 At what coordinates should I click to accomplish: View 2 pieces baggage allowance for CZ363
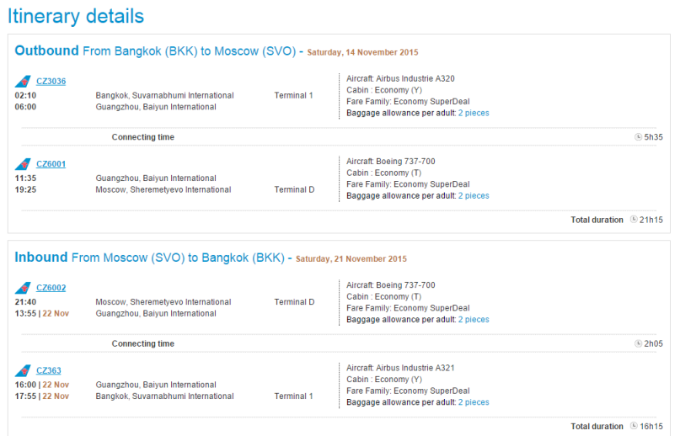tap(474, 402)
